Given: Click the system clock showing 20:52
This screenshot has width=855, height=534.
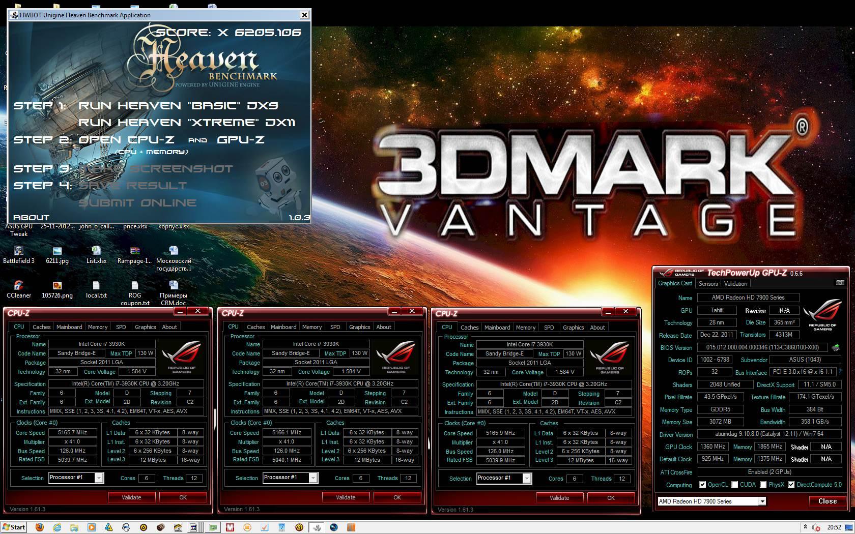Looking at the screenshot, I should click(834, 527).
